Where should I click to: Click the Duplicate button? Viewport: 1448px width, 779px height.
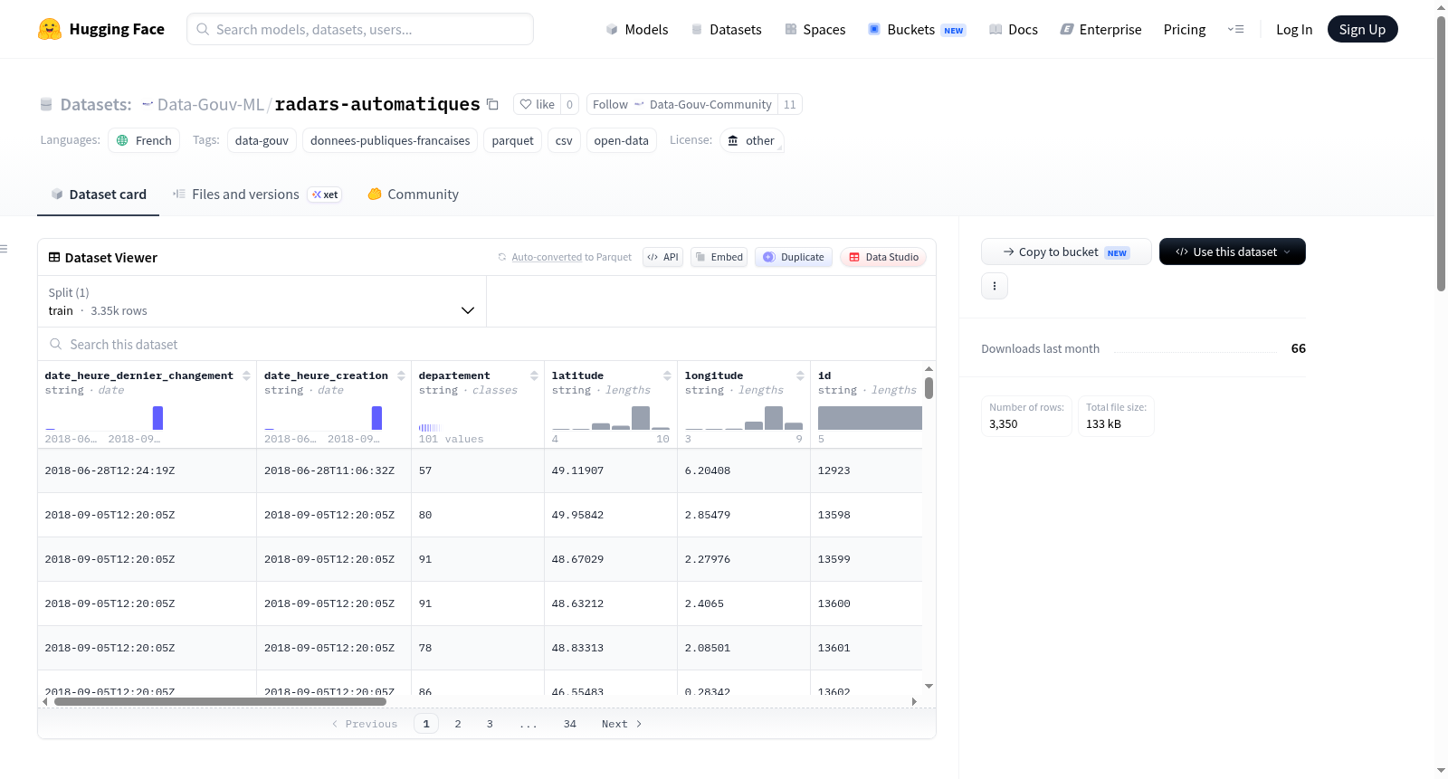click(x=794, y=257)
